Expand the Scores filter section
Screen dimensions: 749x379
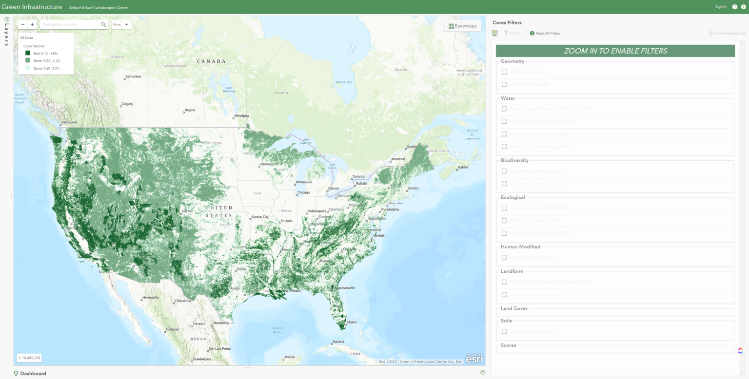coord(508,345)
